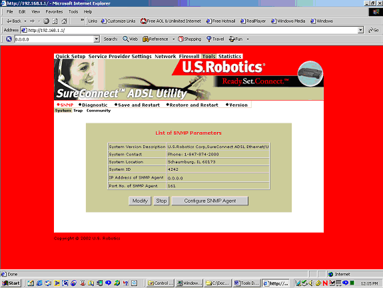Open the File menu
The image size is (383, 288).
[10, 12]
